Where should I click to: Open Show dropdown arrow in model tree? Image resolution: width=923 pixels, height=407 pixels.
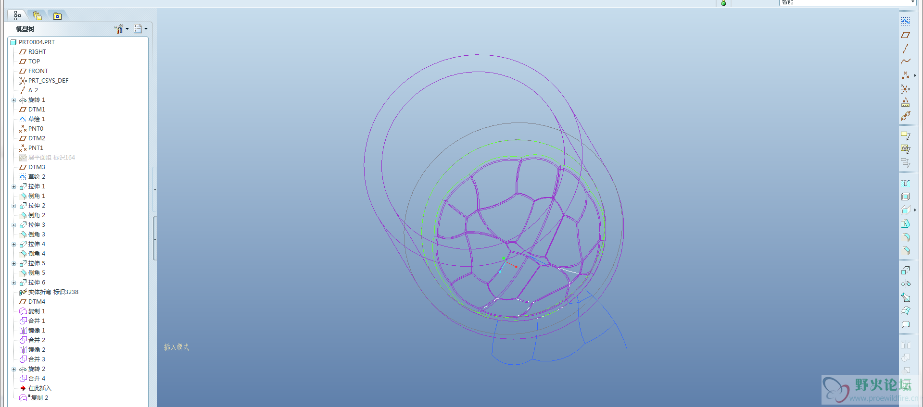146,29
